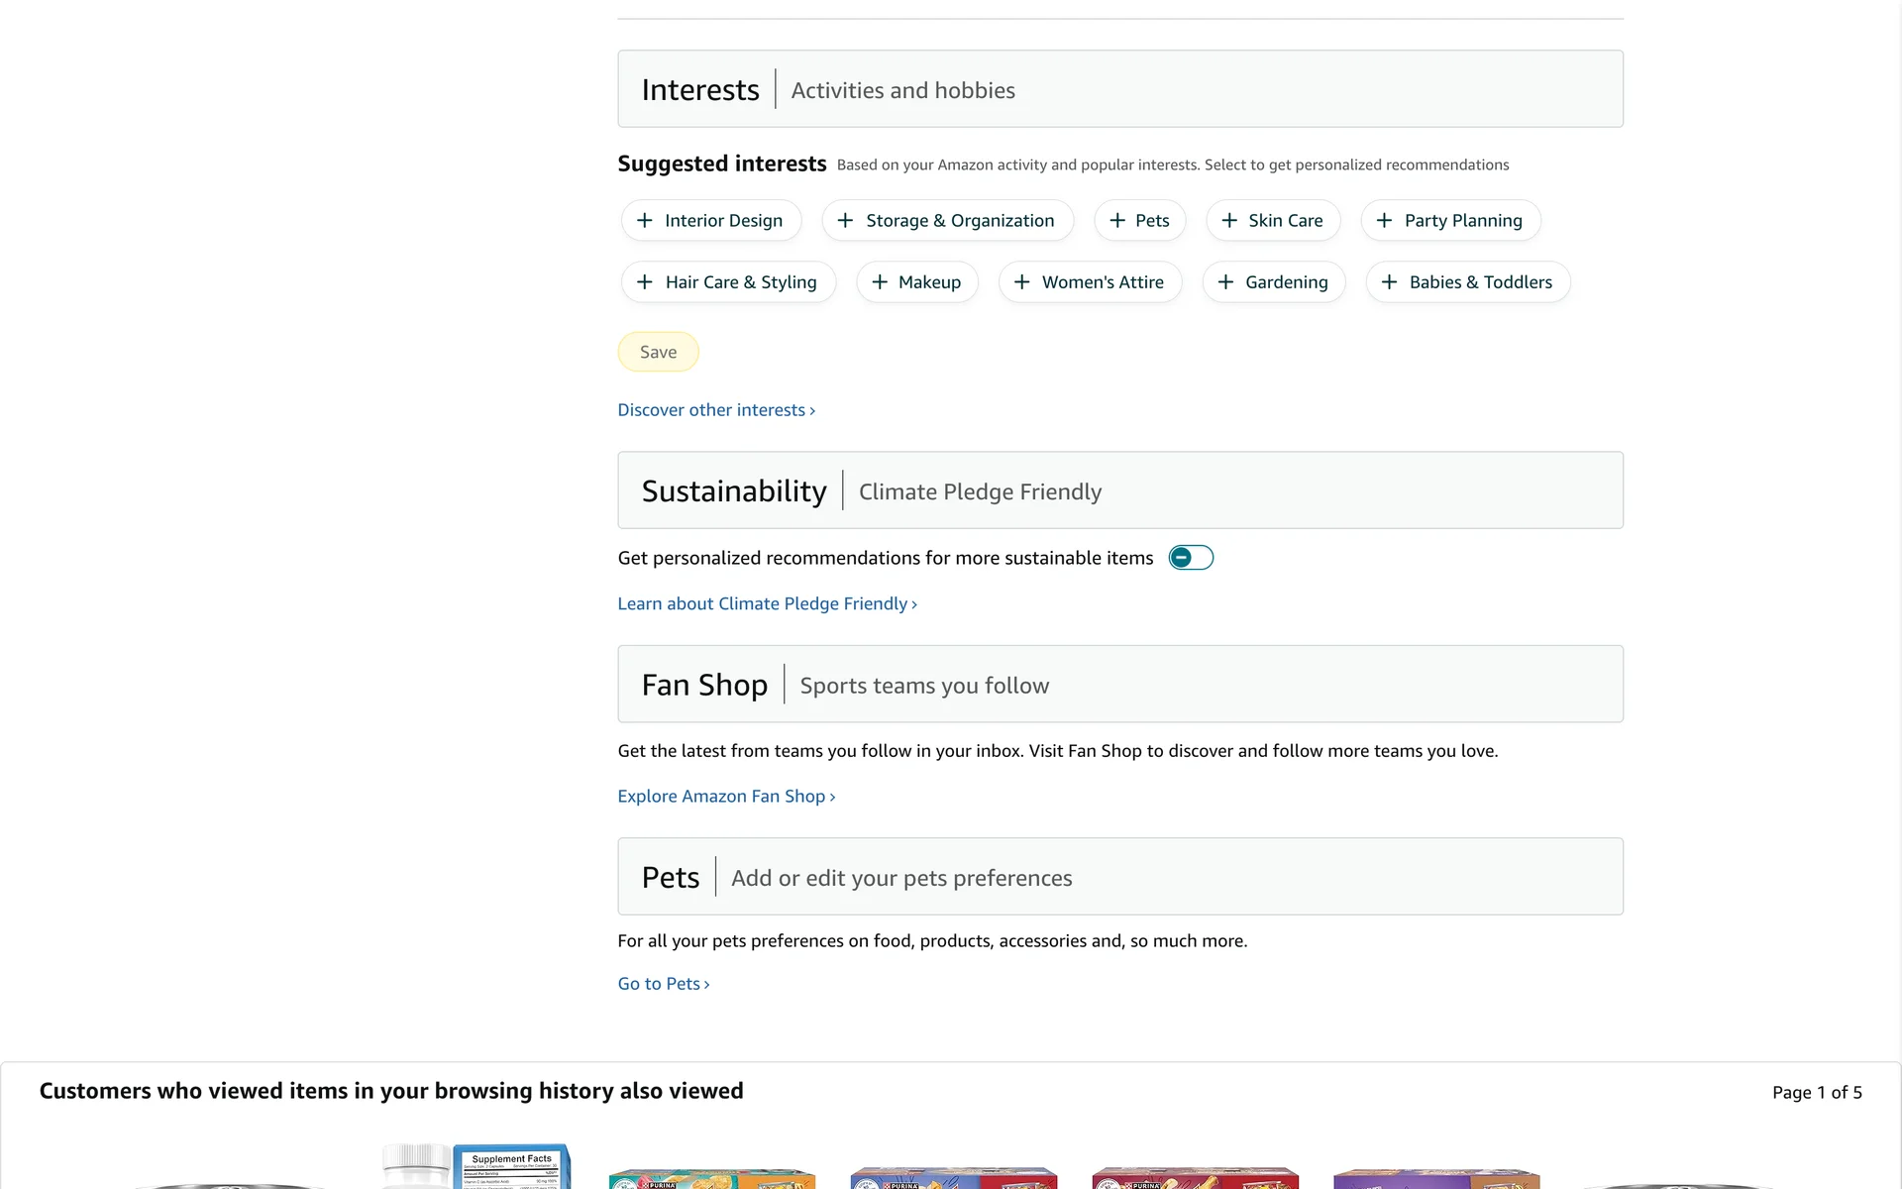
Task: Open Discover other interests link
Action: coord(715,410)
